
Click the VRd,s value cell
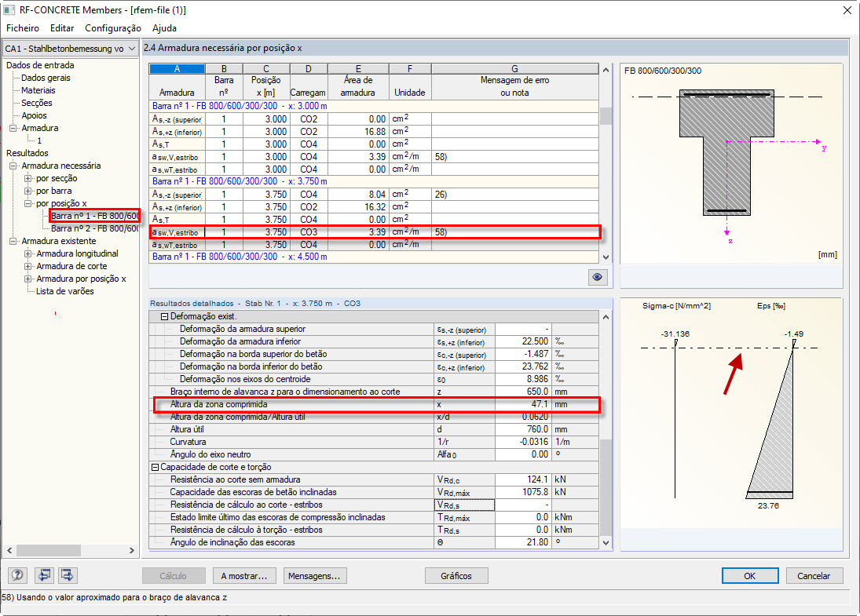coord(525,505)
